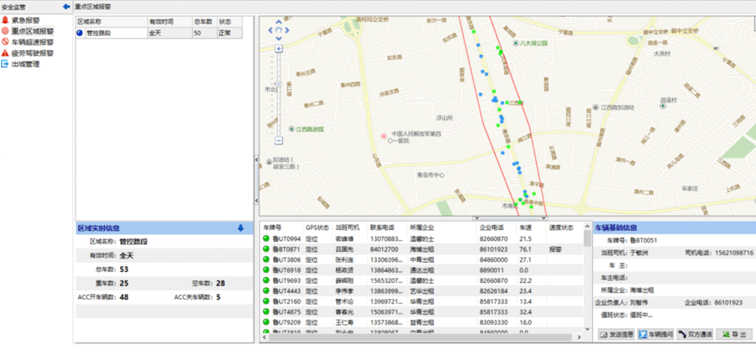Collapse 区域实时信息 panel with blue down arrow

click(240, 227)
